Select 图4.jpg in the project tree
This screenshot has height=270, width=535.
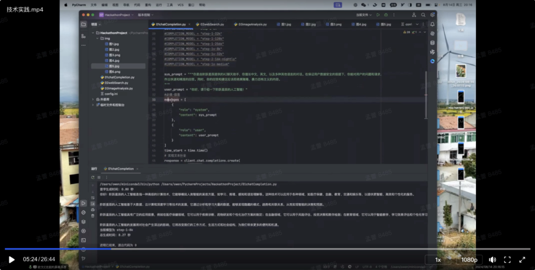pyautogui.click(x=111, y=61)
